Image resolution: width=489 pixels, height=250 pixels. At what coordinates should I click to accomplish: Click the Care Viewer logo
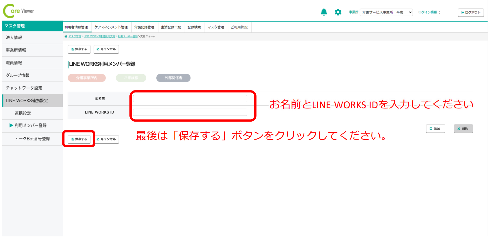click(19, 11)
